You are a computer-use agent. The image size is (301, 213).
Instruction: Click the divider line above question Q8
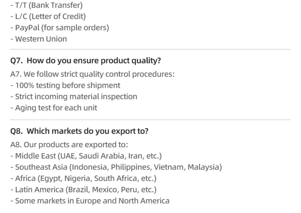[150, 120]
